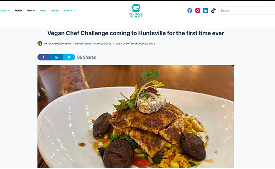275x169 pixels.
Task: Expand the Business menu chevron at left
Action: coord(9,11)
